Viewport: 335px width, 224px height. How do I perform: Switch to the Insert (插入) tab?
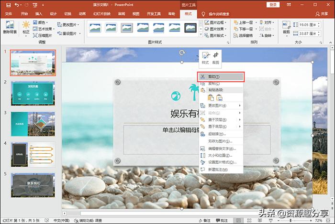point(39,14)
